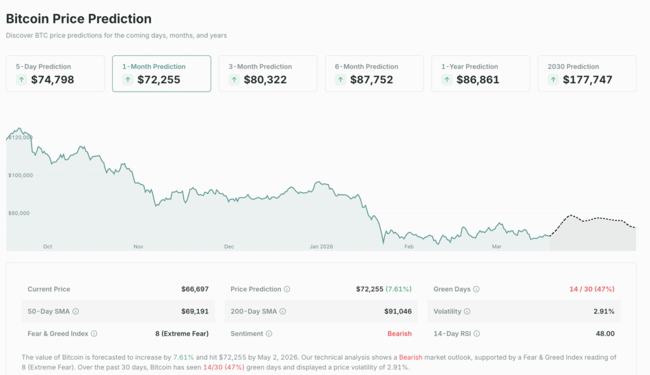Click the 50-Day SMA info icon
The width and height of the screenshot is (650, 375).
76,310
